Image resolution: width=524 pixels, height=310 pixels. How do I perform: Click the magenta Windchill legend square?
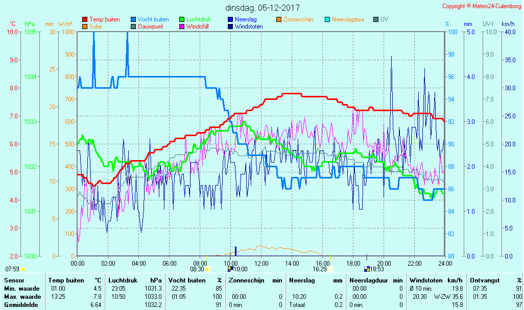pyautogui.click(x=182, y=27)
